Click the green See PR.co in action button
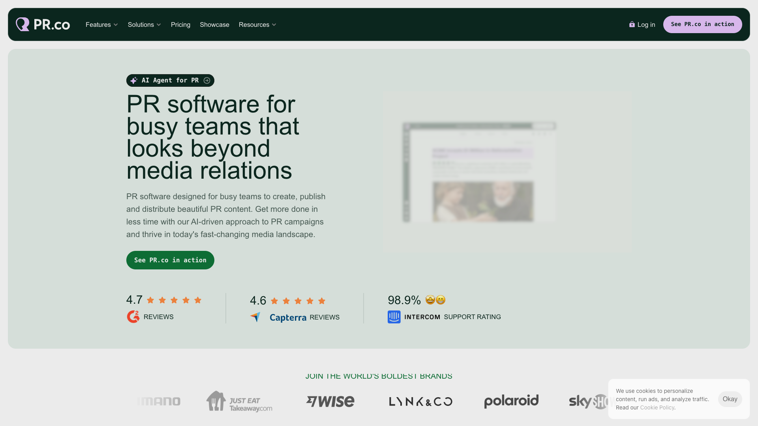 (170, 260)
